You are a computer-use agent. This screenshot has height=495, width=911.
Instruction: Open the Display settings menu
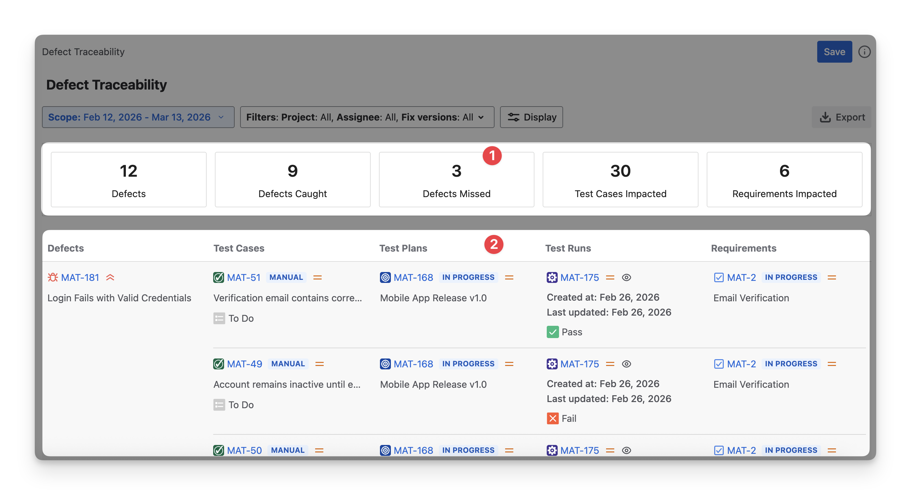tap(531, 117)
